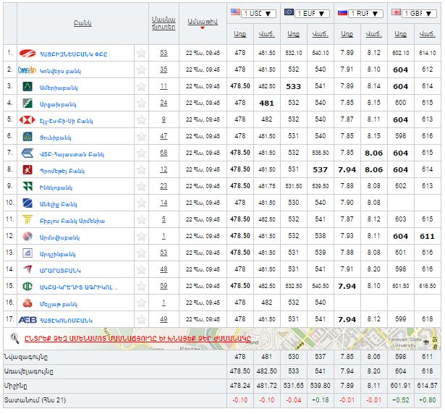Sort by the Բանկ column header
The image size is (445, 414).
(82, 24)
